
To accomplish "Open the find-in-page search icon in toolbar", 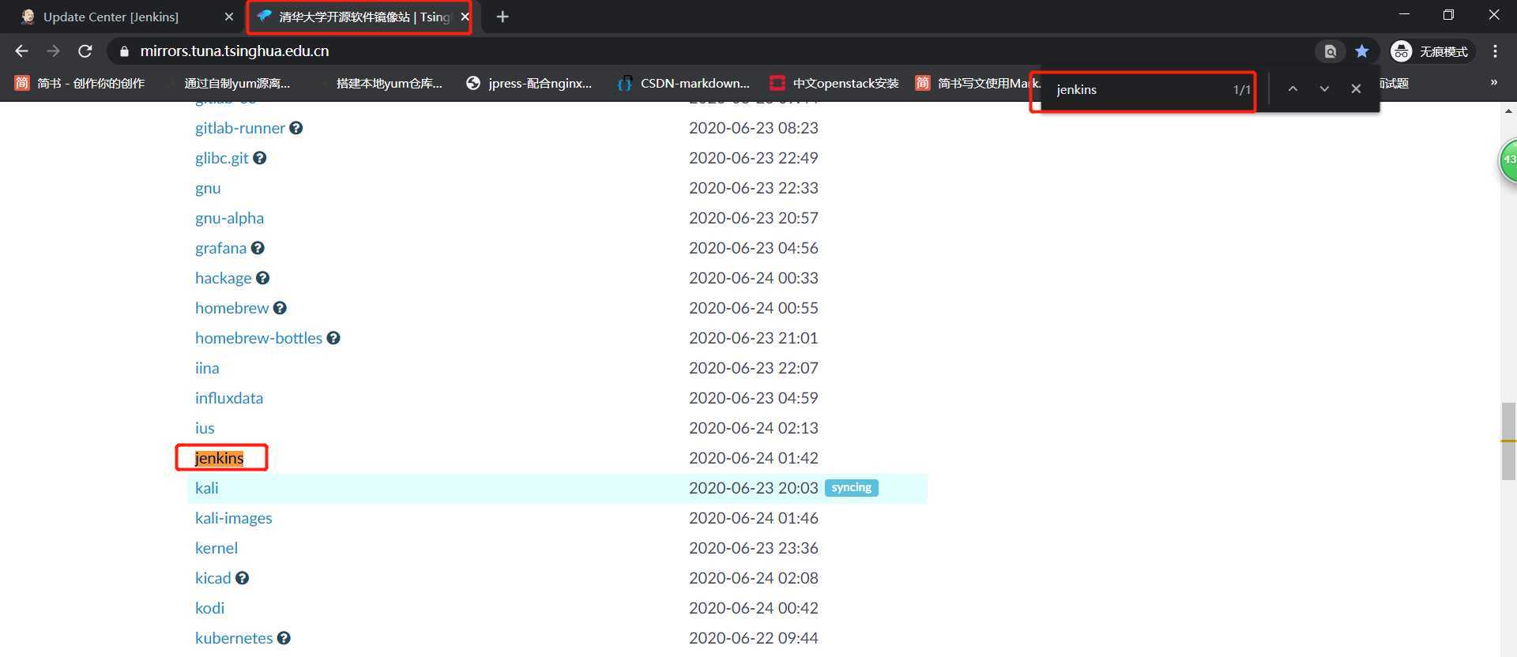I will [x=1331, y=51].
